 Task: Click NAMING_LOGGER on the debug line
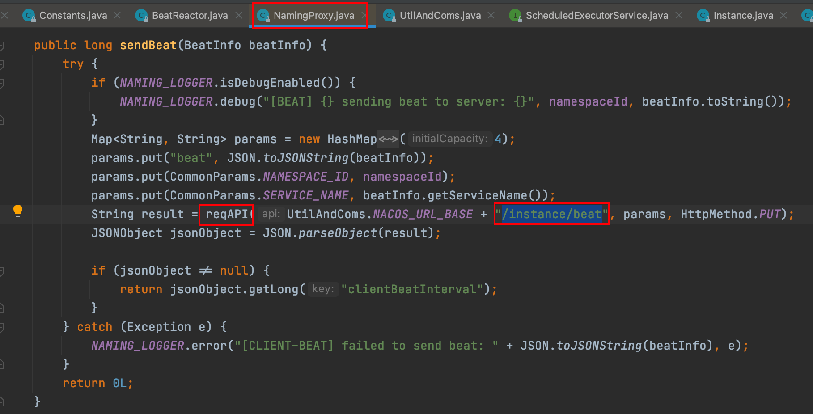click(x=166, y=102)
